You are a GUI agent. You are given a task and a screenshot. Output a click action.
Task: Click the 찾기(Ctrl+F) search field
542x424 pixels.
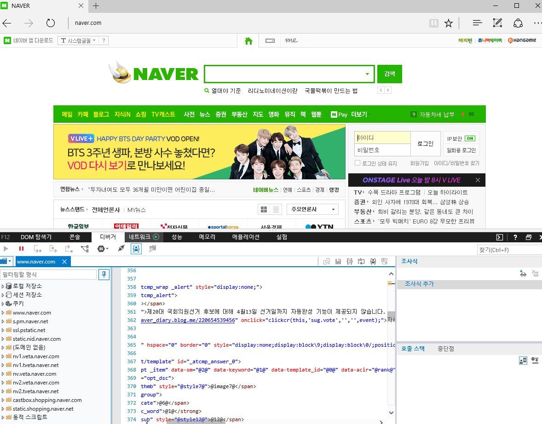[x=509, y=250]
